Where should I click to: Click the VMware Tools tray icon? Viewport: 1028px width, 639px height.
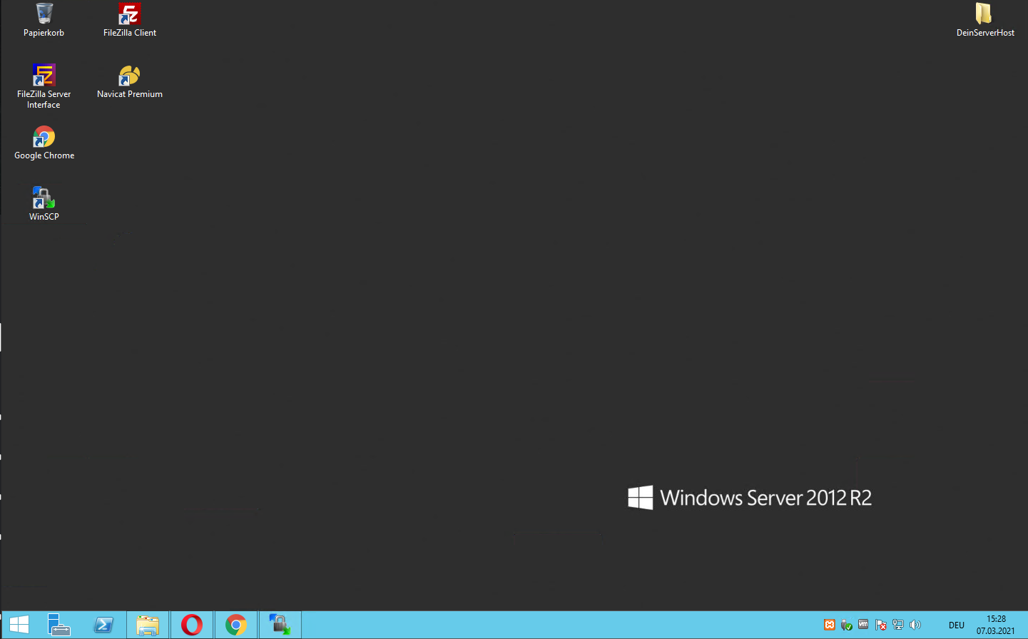pos(862,624)
